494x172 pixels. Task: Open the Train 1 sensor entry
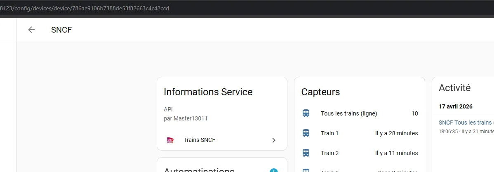[360, 133]
